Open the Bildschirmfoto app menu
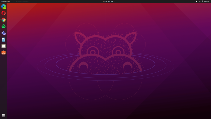211x119 pixels. pos(21,2)
